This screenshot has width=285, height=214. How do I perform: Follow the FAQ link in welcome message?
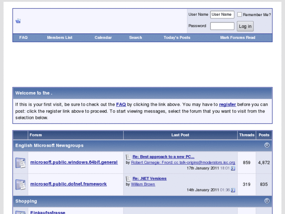pyautogui.click(x=121, y=104)
